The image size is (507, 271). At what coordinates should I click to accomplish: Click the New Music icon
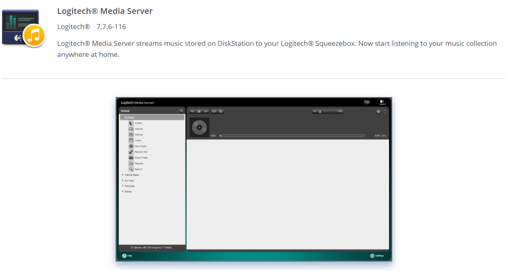click(131, 146)
